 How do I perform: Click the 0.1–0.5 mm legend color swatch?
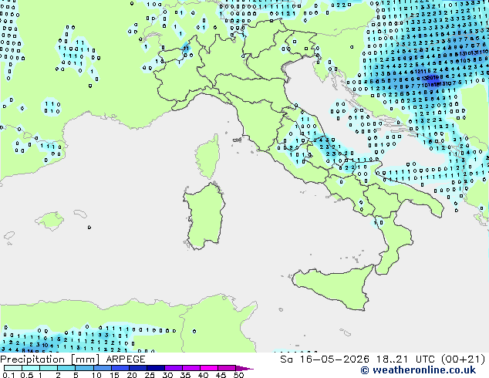pos(13,368)
